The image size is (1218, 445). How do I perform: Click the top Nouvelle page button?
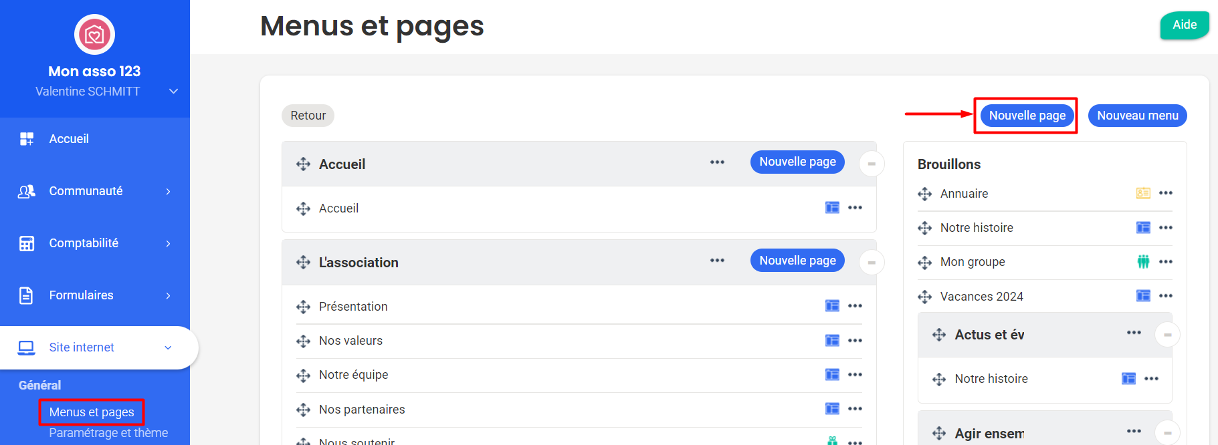pyautogui.click(x=1027, y=116)
